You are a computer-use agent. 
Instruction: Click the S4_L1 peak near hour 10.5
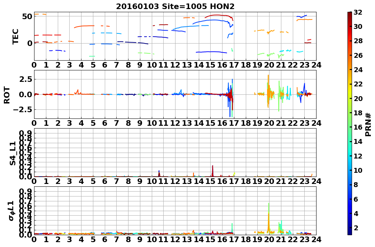point(159,174)
